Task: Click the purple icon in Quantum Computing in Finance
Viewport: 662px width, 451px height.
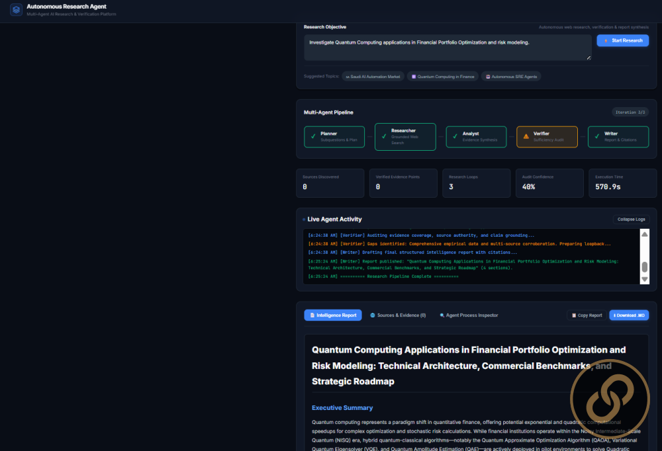Action: (x=414, y=77)
